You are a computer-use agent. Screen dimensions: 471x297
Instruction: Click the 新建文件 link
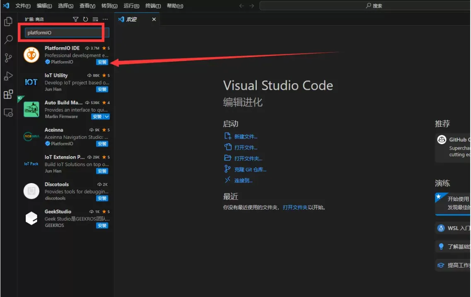tap(246, 137)
